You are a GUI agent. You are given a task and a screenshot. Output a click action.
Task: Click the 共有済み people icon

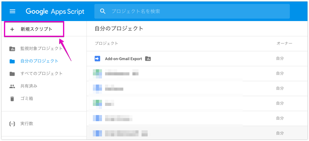12,86
